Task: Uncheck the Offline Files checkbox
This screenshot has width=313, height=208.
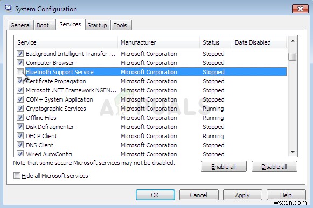Action: [20, 118]
